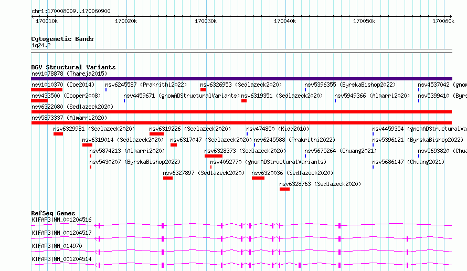This screenshot has width=467, height=271.
Task: Click nsv6319226 (Sedlazeck2020) label
Action: point(190,129)
